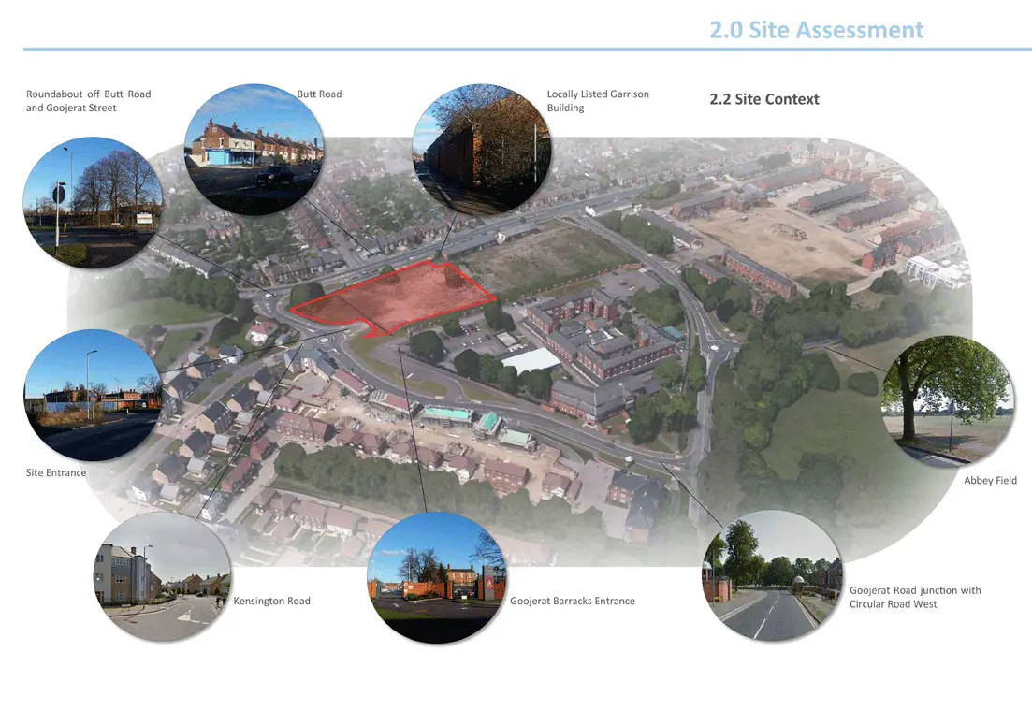Select the 'Locally Listed Garrison Building' caption
The image size is (1032, 725).
[597, 101]
